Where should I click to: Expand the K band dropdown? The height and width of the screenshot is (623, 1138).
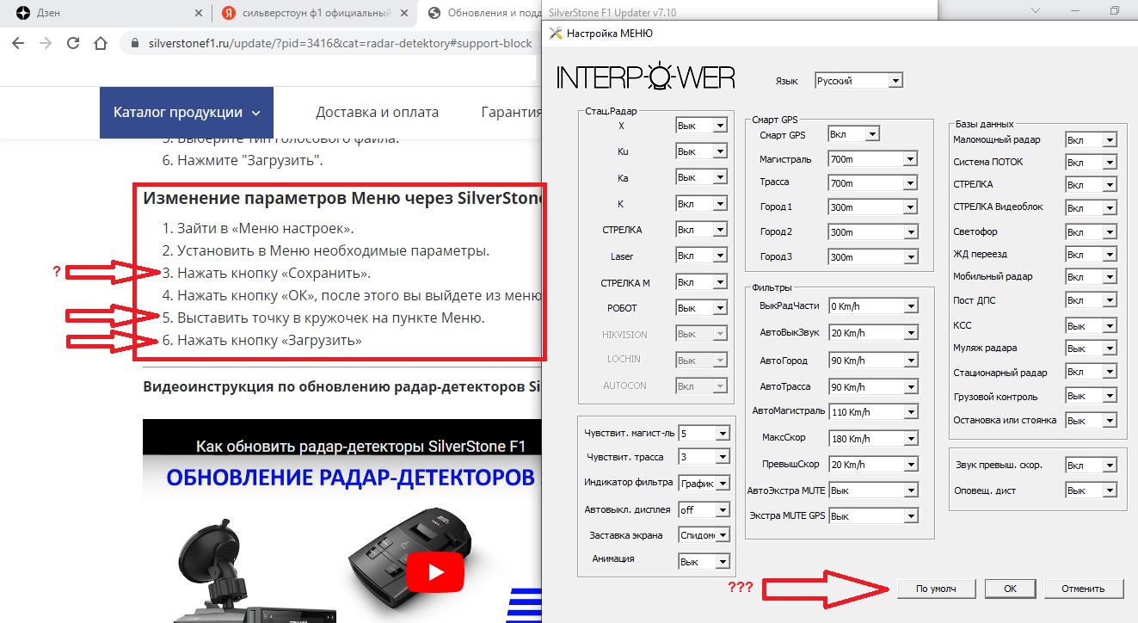click(x=701, y=205)
